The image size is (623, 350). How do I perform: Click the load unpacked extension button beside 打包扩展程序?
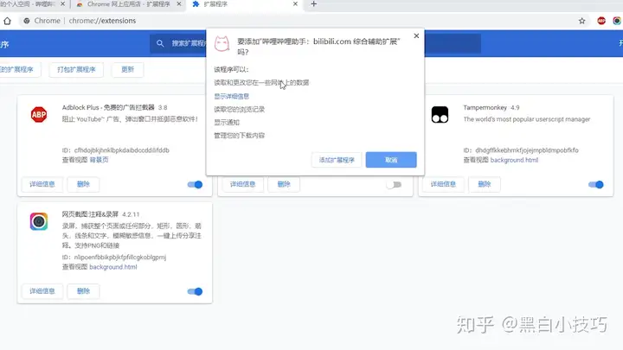click(x=18, y=69)
